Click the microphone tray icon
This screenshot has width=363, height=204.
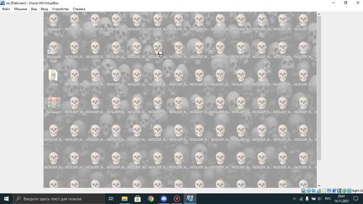point(307,199)
